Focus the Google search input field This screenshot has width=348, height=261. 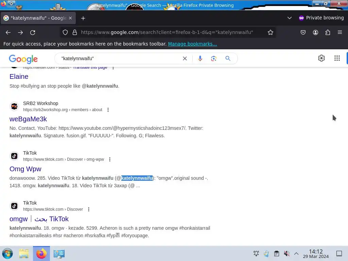[x=120, y=58]
